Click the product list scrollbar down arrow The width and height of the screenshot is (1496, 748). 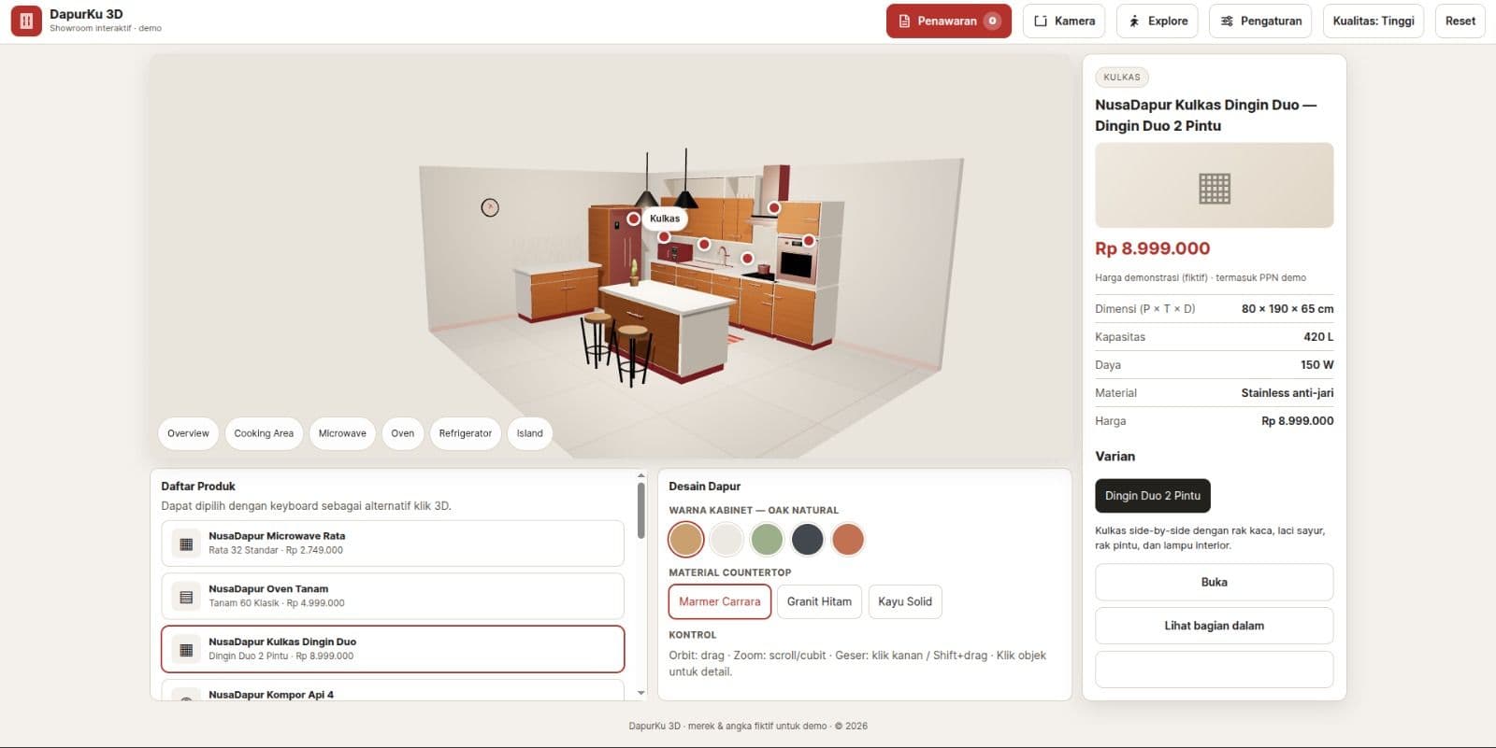[640, 693]
